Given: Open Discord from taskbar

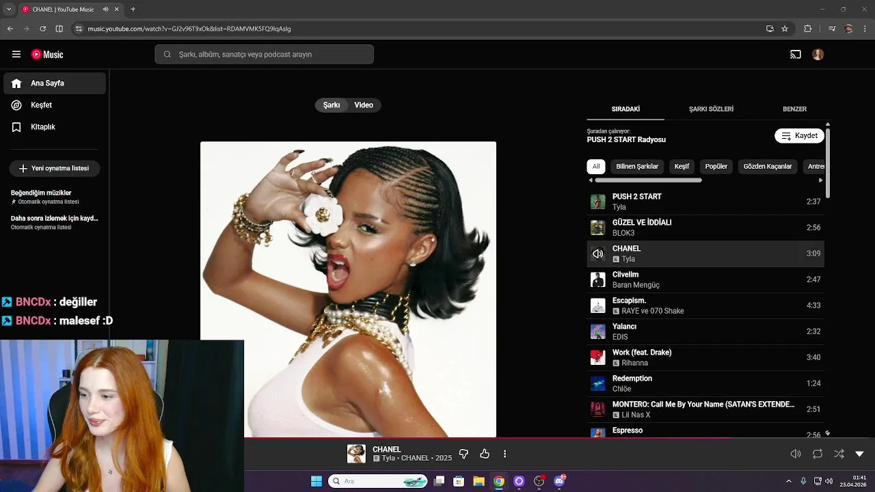Looking at the screenshot, I should (x=560, y=481).
